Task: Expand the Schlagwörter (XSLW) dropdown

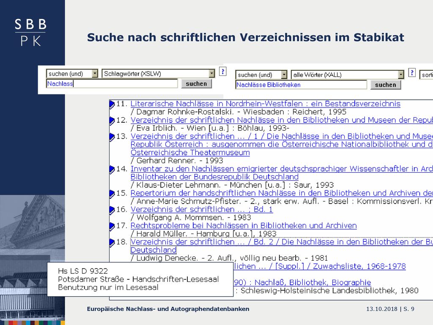Action: [158, 74]
